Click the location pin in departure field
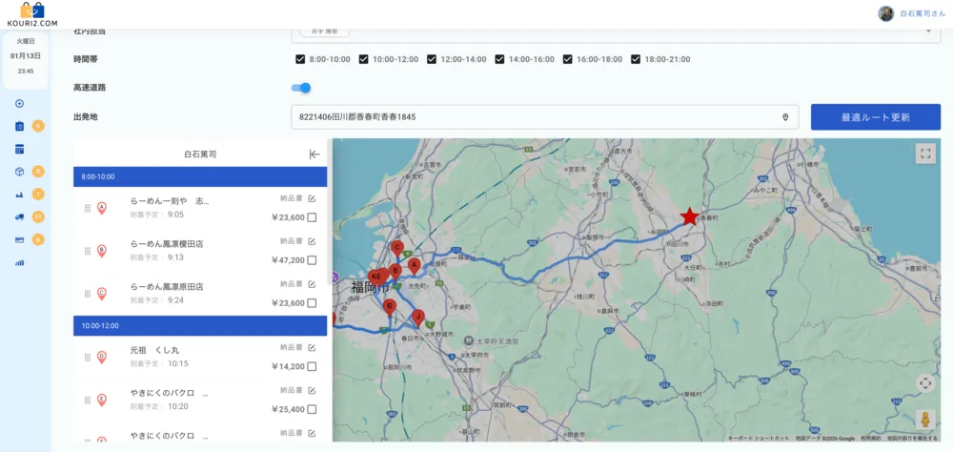This screenshot has height=452, width=953. pyautogui.click(x=785, y=117)
